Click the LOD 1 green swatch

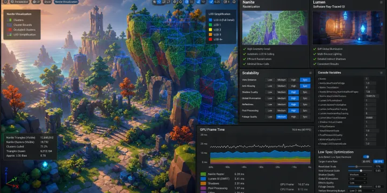point(210,25)
